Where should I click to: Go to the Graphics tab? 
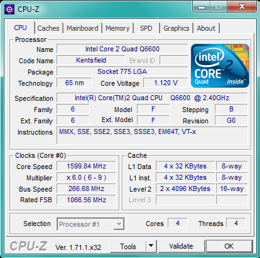pyautogui.click(x=176, y=28)
